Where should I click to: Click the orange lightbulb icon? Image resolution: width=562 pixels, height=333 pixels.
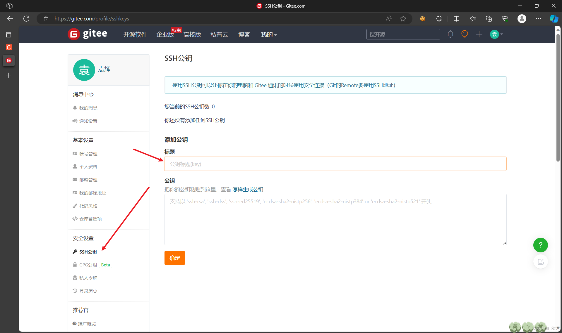(x=465, y=34)
